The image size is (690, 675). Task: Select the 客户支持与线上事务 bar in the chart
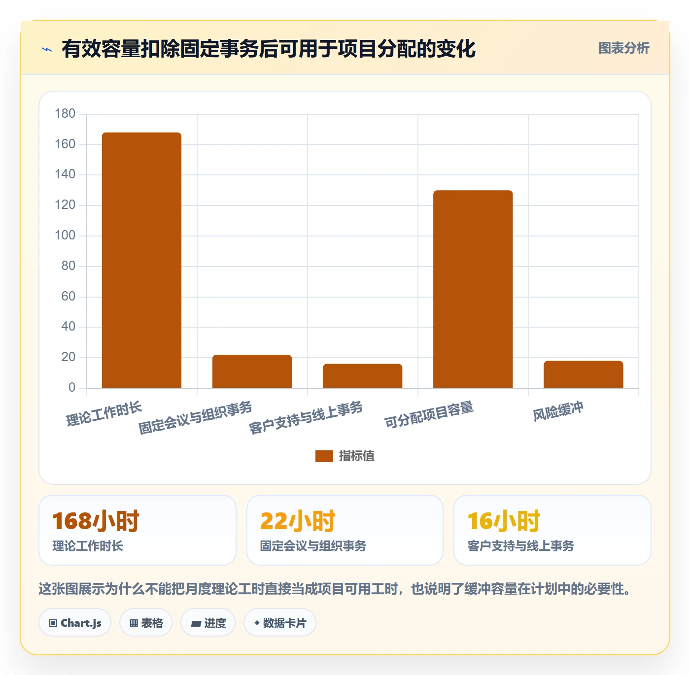(362, 376)
